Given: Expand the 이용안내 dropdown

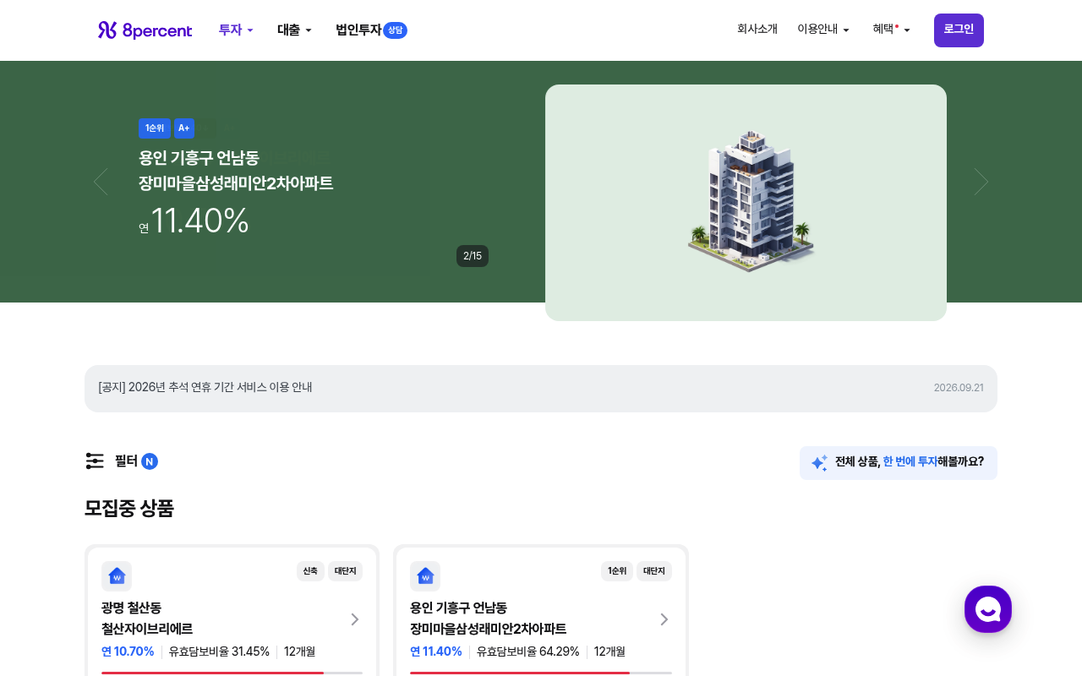Looking at the screenshot, I should (x=823, y=30).
